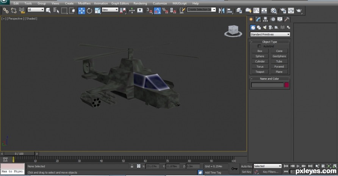Open the MAXScript menu

point(180,3)
